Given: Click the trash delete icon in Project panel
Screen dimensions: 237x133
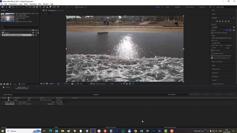Looking at the screenshot, I should (20, 84).
